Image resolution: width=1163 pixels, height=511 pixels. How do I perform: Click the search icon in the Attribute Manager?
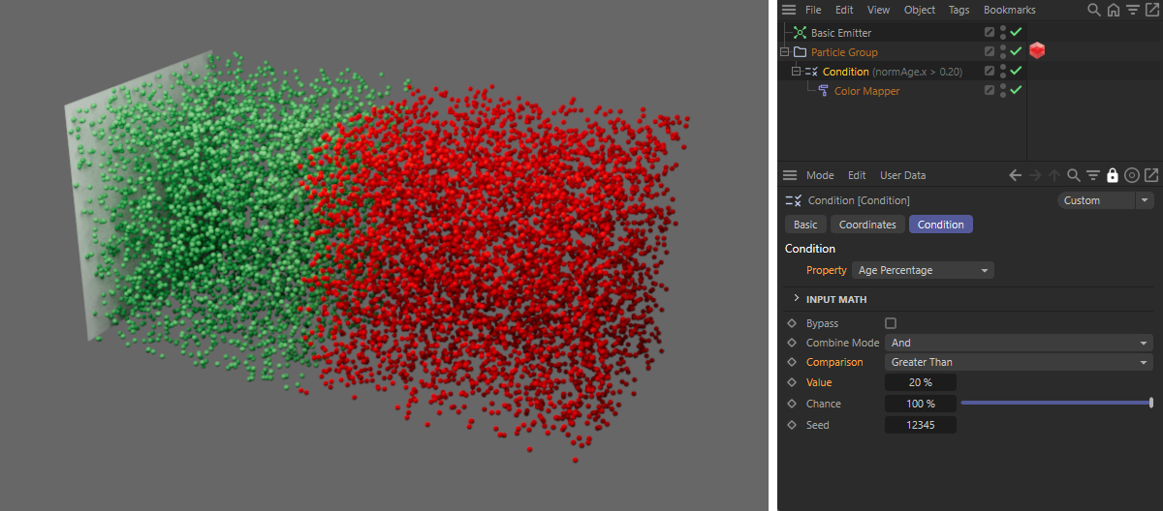(1074, 175)
